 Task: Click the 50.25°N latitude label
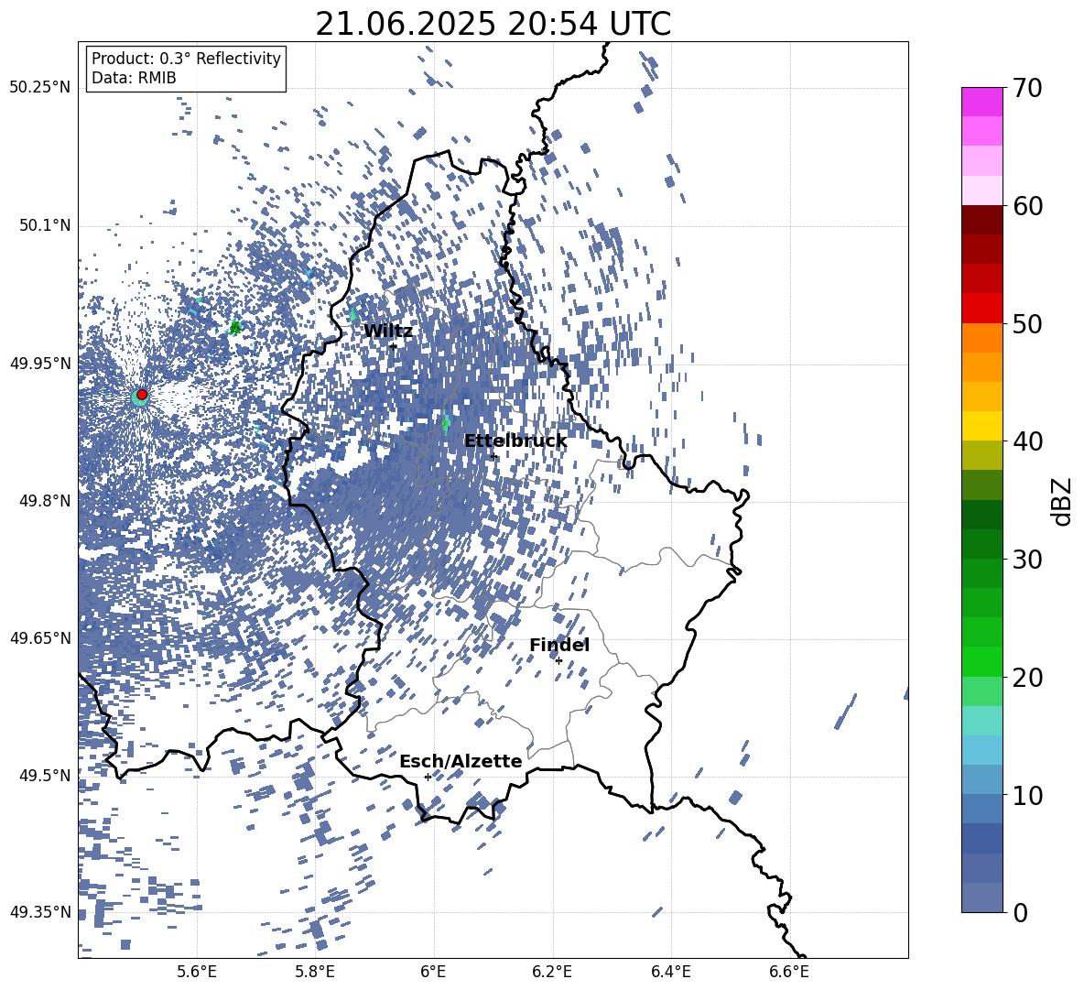pos(40,88)
